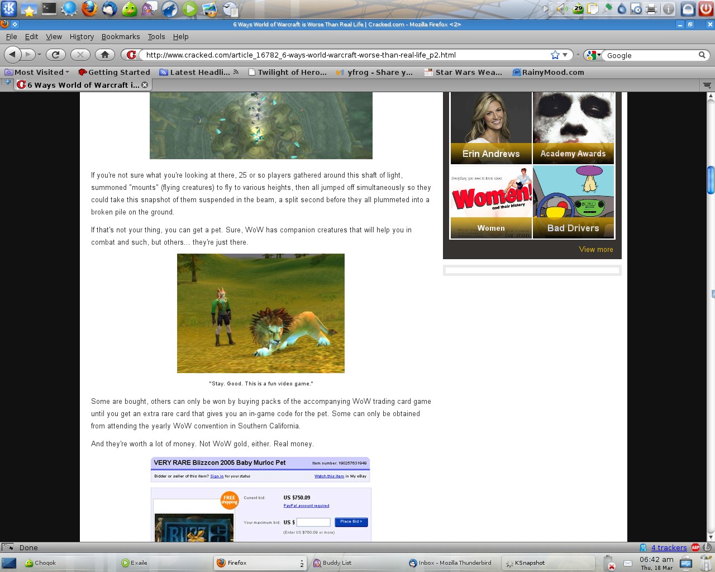This screenshot has height=572, width=715.
Task: Click the Bad Drivers thumbnail
Action: 573,202
